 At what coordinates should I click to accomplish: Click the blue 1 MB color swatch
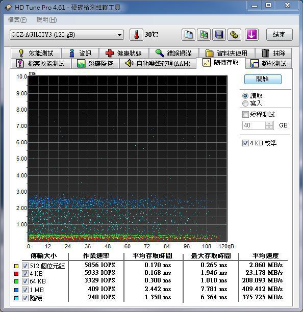[16, 290]
